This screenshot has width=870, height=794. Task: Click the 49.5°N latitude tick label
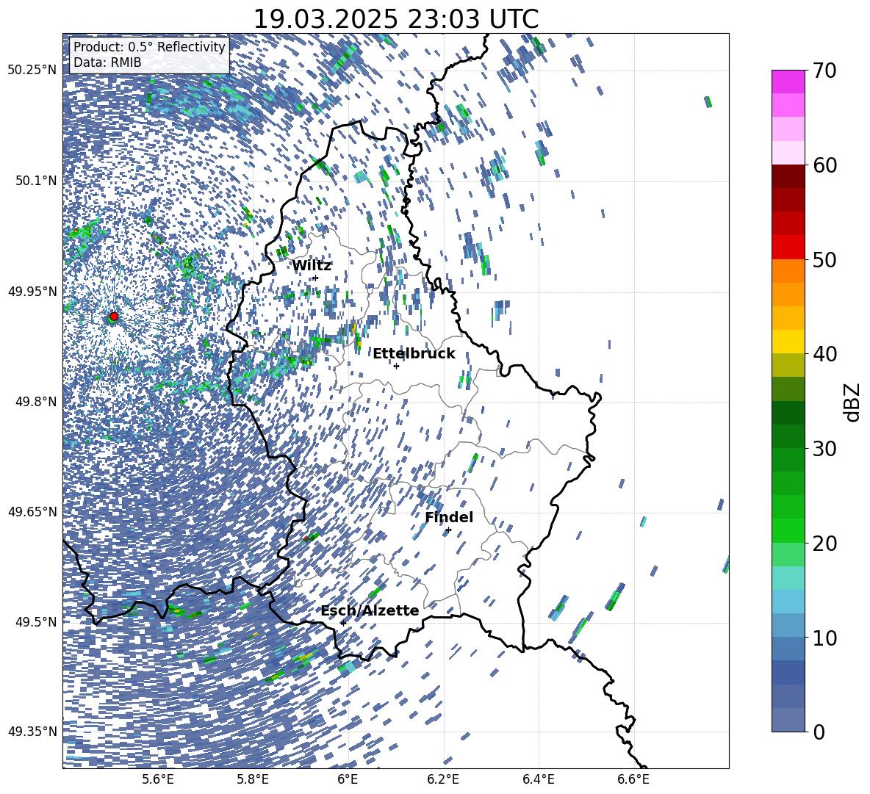36,621
